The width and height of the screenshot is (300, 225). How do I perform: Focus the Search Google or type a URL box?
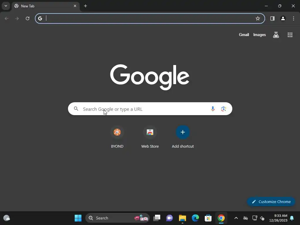150,109
